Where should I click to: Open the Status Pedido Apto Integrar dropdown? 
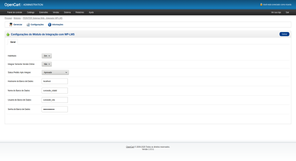pyautogui.click(x=55, y=72)
